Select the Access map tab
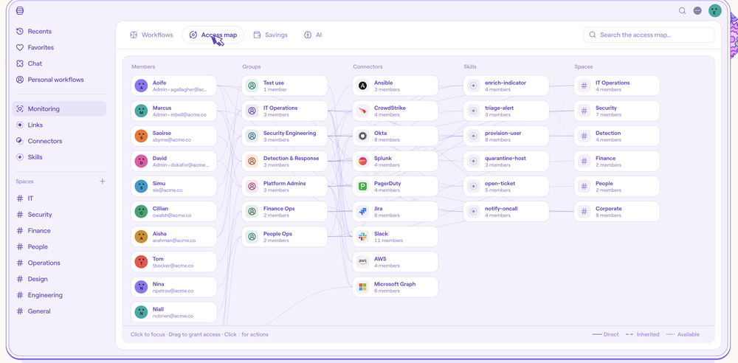The width and height of the screenshot is (738, 363). 213,35
